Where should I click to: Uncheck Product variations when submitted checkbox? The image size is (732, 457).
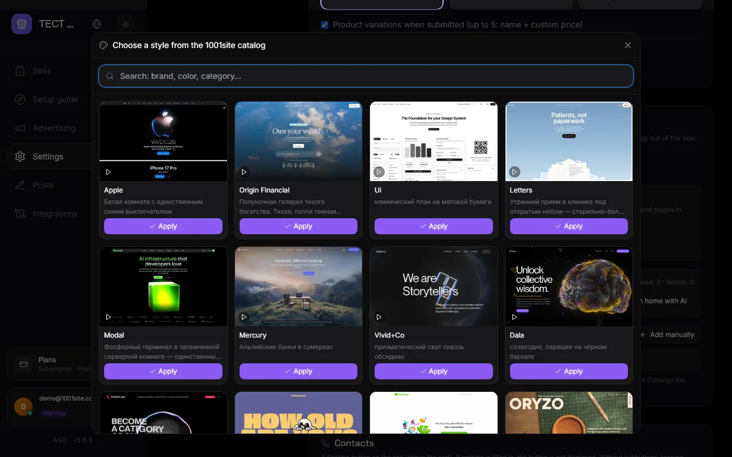325,25
